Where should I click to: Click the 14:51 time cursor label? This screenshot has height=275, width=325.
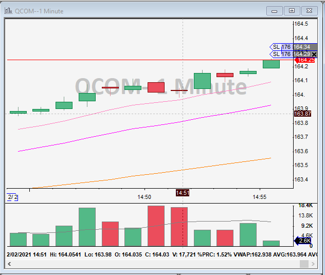click(183, 193)
